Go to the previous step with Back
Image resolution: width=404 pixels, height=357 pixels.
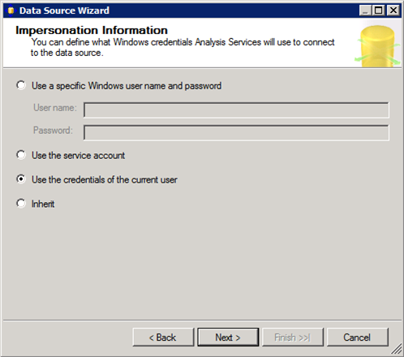pyautogui.click(x=163, y=338)
